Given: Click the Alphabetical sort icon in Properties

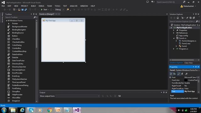Looking at the screenshot, I should tap(175, 74).
